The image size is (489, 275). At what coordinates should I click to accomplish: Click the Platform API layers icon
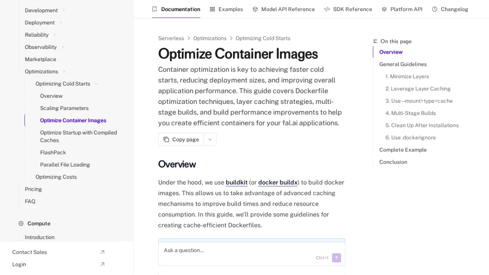coord(384,9)
